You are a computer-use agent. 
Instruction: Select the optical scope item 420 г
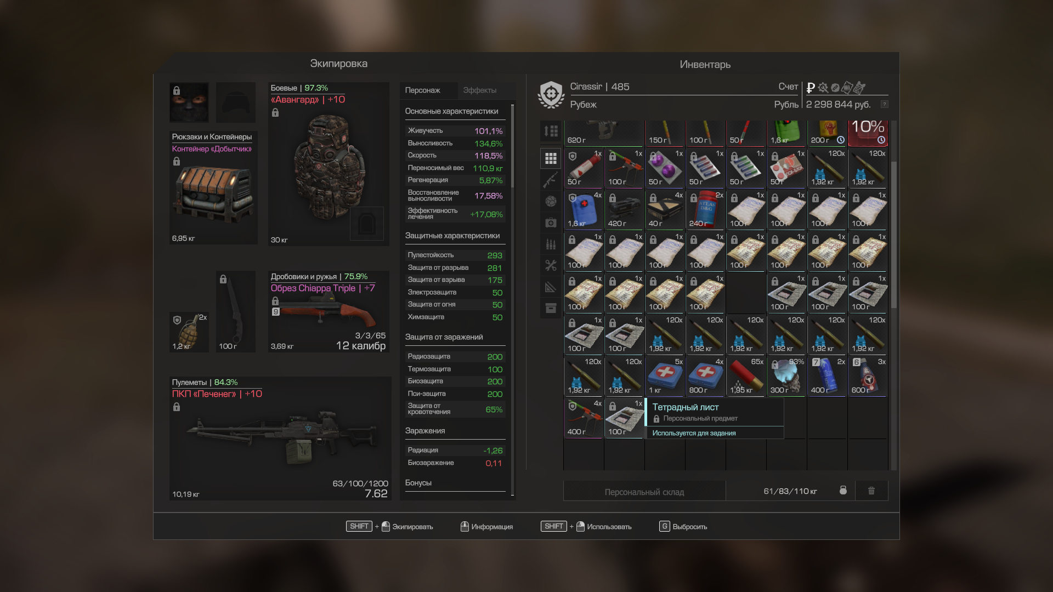coord(625,210)
